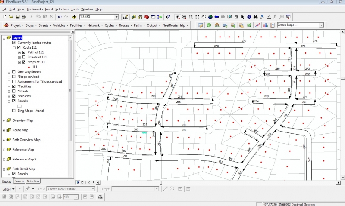345x206 pixels.
Task: Click the red 111 stop symbol
Action: (29, 67)
